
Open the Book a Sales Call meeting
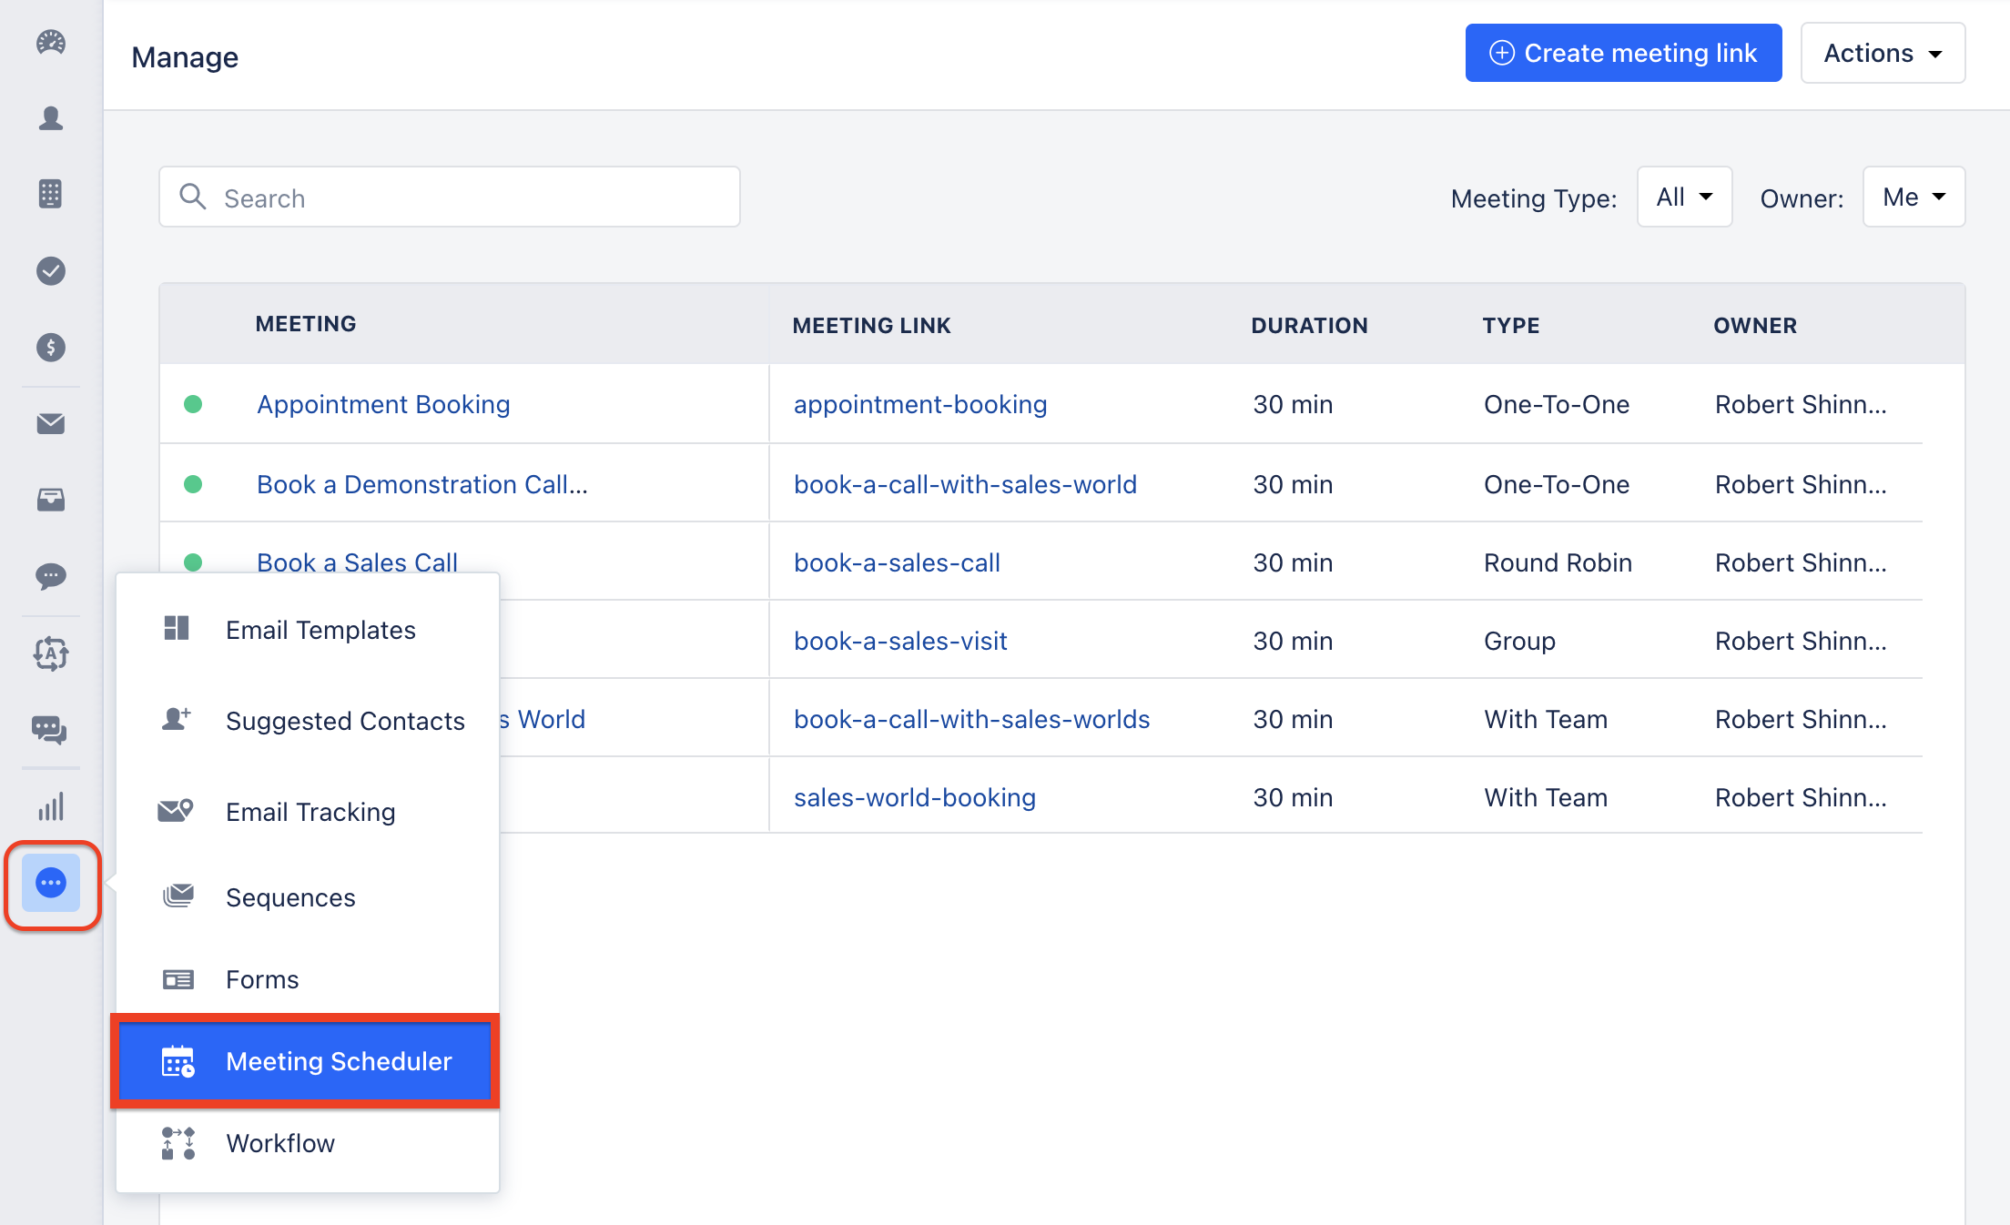(x=357, y=562)
